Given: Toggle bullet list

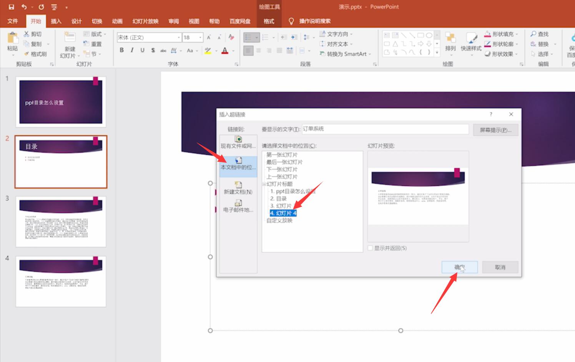Looking at the screenshot, I should point(248,37).
